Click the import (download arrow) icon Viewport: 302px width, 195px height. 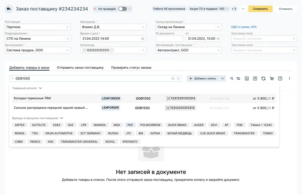pyautogui.click(x=246, y=78)
